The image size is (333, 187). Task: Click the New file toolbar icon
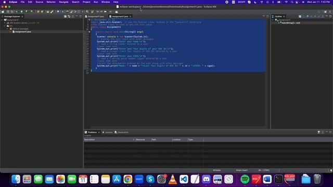(x=3, y=11)
